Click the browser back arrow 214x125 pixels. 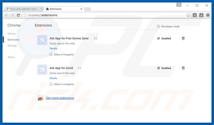pyautogui.click(x=7, y=15)
